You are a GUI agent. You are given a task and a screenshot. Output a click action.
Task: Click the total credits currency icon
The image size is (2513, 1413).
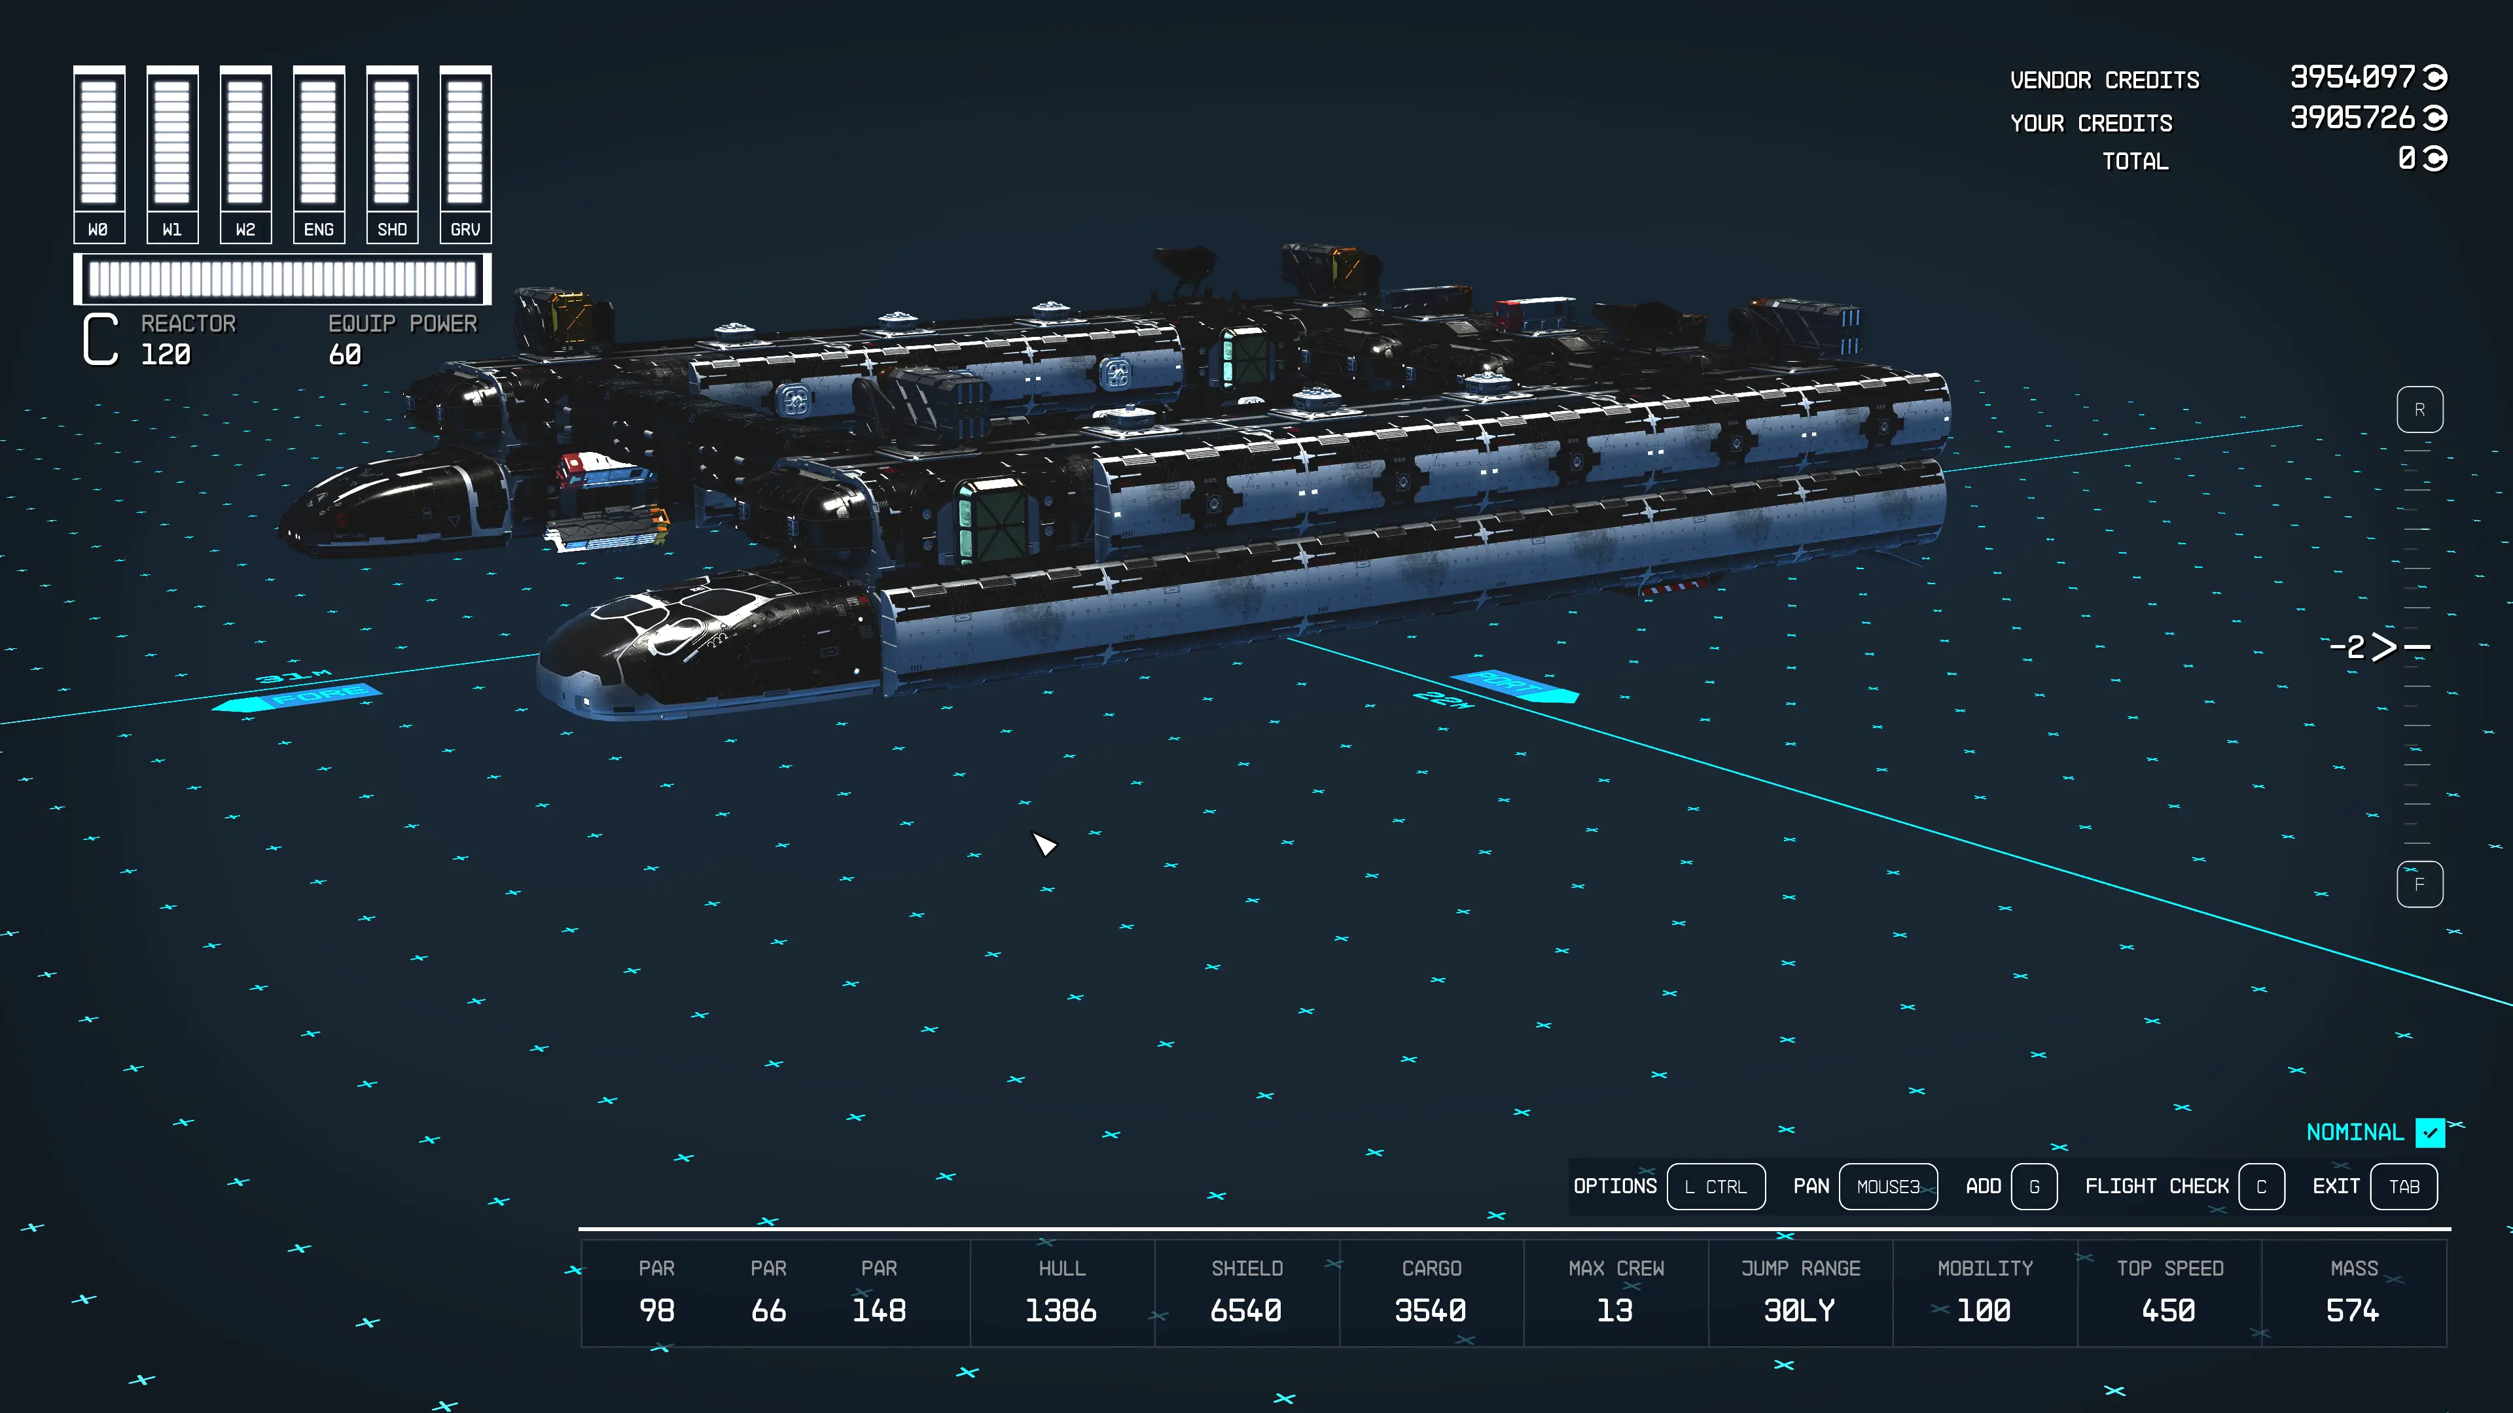point(2435,158)
